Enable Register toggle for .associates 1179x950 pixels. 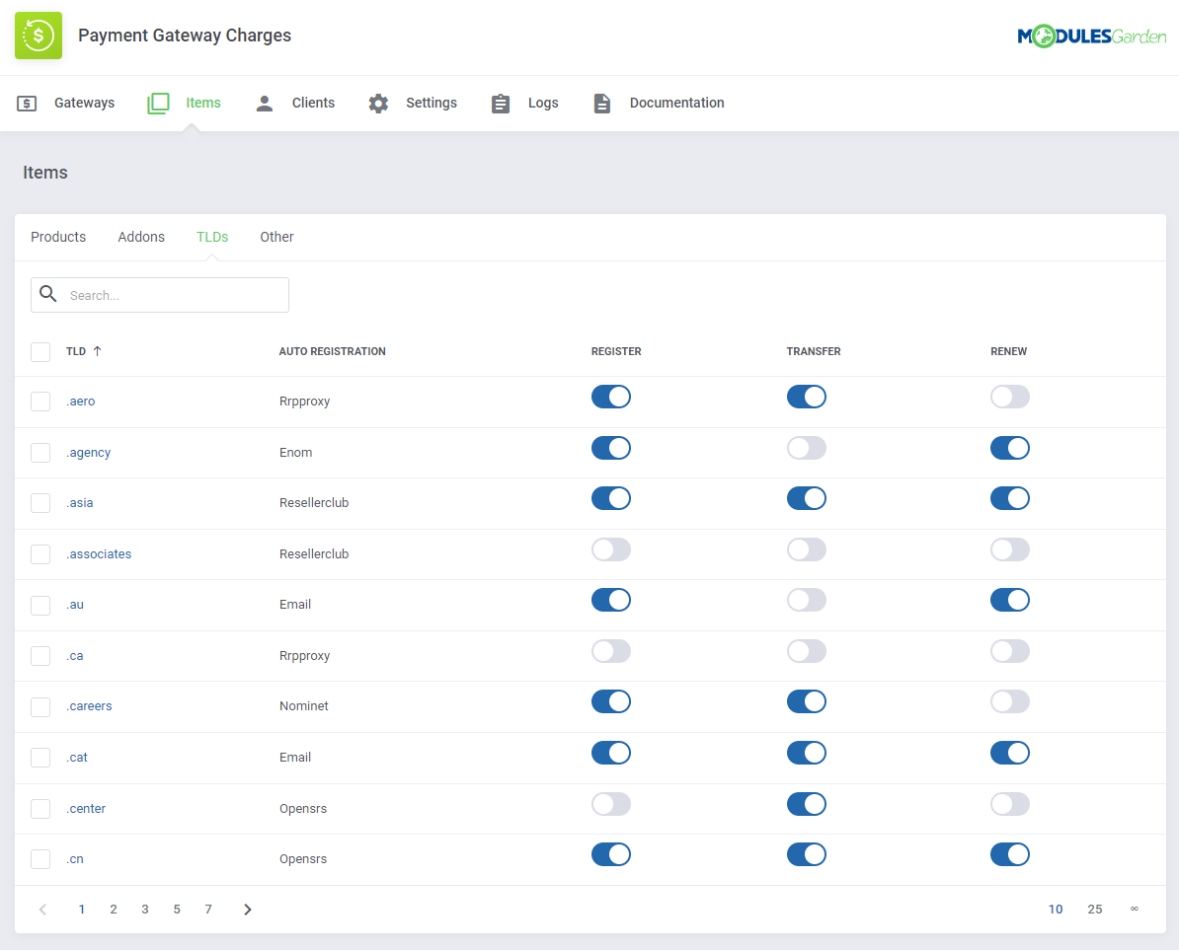click(x=610, y=548)
